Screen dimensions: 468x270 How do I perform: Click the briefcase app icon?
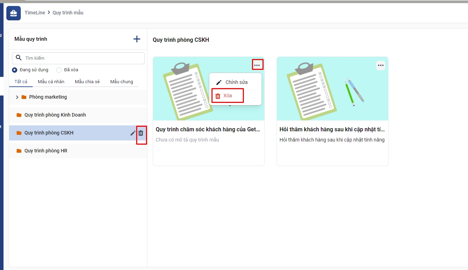tap(13, 13)
